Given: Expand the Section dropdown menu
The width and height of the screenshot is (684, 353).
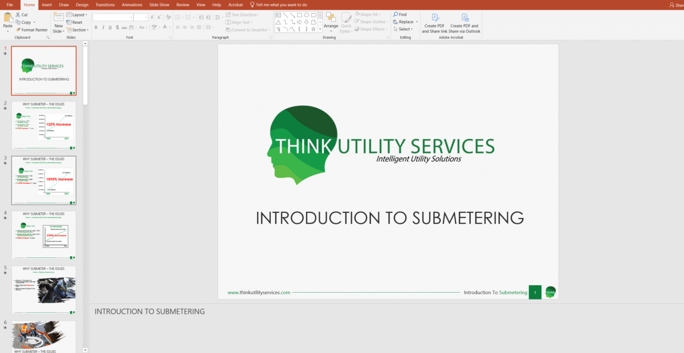Looking at the screenshot, I should pos(78,30).
